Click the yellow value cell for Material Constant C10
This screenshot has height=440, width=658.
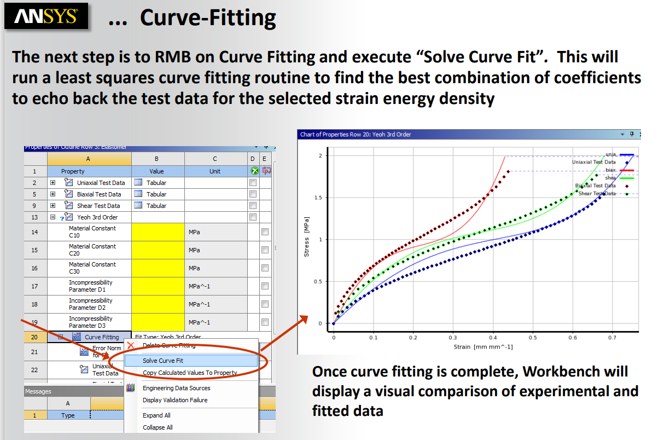pyautogui.click(x=158, y=232)
